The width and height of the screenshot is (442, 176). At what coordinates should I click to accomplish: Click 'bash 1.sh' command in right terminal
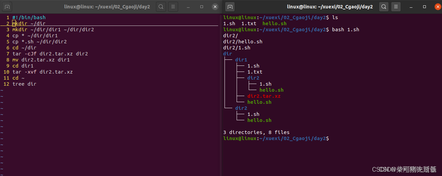pyautogui.click(x=346, y=30)
